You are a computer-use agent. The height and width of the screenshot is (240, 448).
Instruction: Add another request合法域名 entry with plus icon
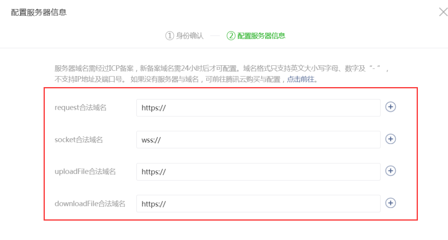391,107
